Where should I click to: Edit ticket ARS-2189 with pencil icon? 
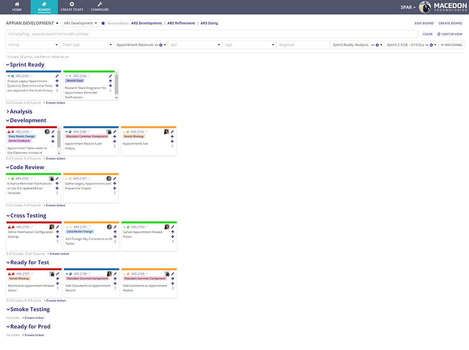coord(173,274)
